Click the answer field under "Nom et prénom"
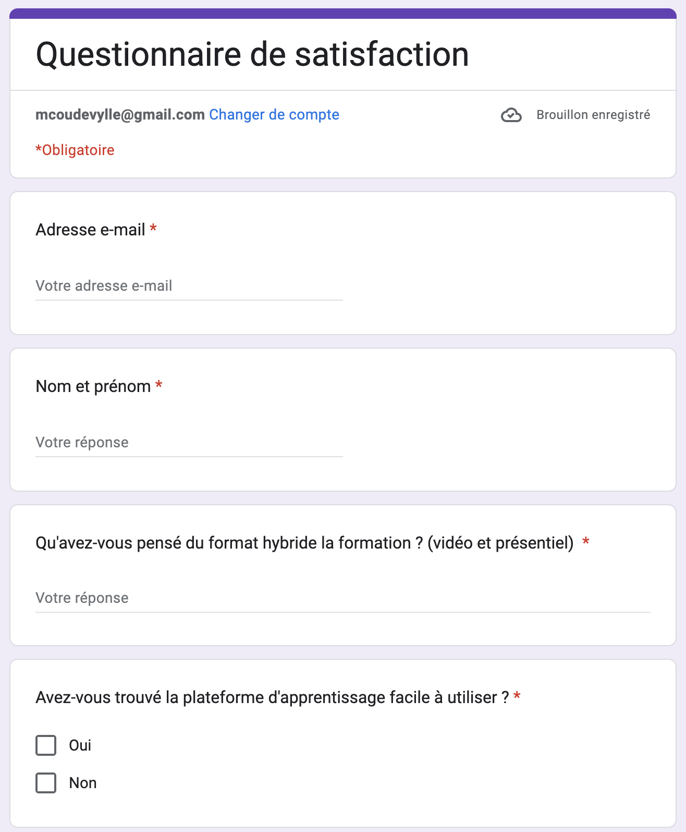The height and width of the screenshot is (832, 686). (x=189, y=443)
